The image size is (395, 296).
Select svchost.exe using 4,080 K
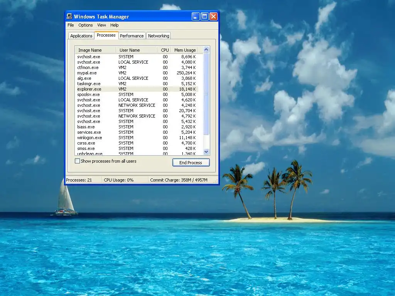click(137, 62)
